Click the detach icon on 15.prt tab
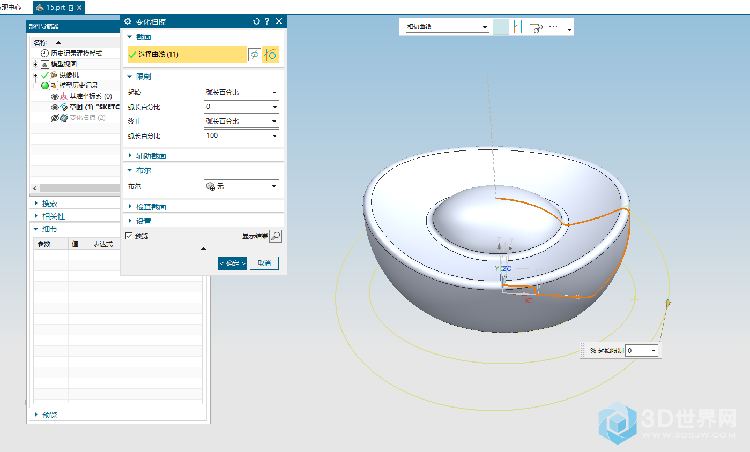Image resolution: width=750 pixels, height=452 pixels. (x=71, y=8)
